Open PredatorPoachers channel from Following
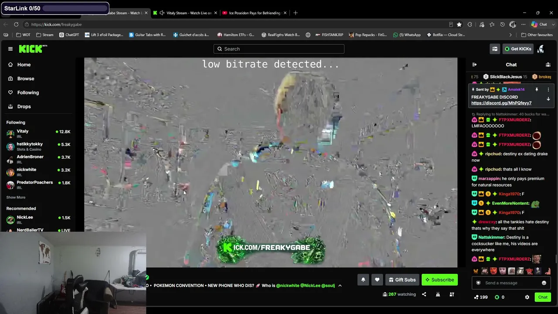The image size is (558, 314). tap(38, 184)
